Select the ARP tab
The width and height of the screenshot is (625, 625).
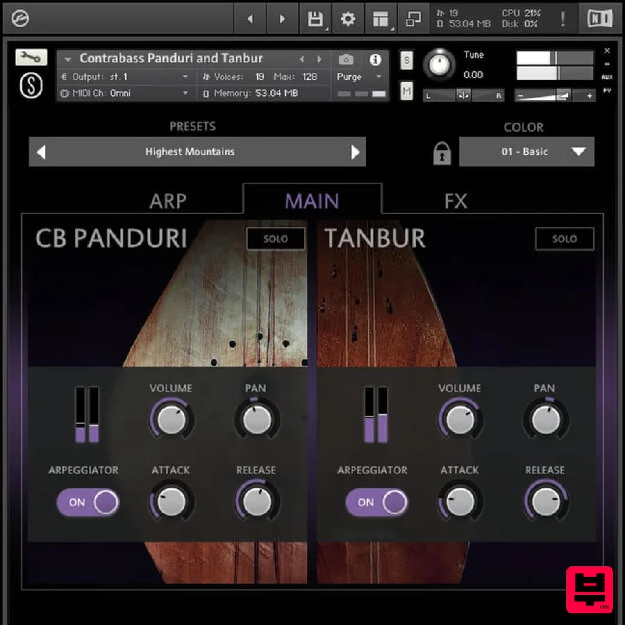click(x=166, y=201)
